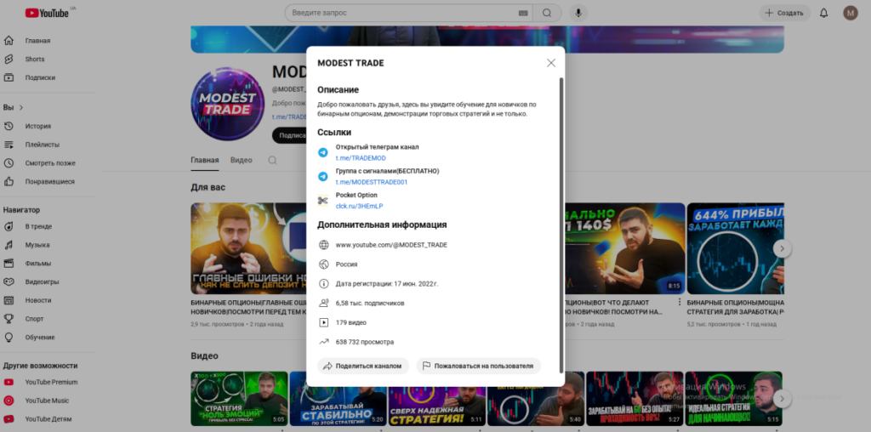Close the MODEST TRADE dialog
871x432 pixels.
[x=551, y=63]
